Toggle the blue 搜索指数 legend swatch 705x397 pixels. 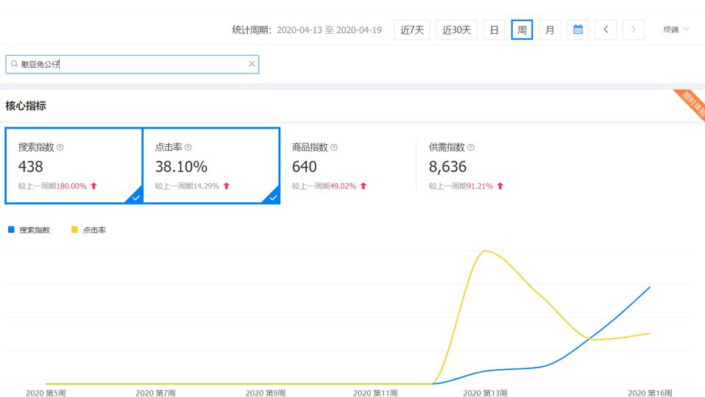pos(10,230)
